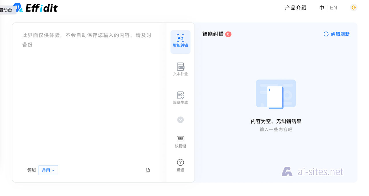This screenshot has height=196, width=369.
Task: Open the 篇章生成 article generation tool
Action: click(x=180, y=98)
